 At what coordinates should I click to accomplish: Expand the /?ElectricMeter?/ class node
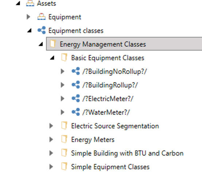[x=62, y=99]
